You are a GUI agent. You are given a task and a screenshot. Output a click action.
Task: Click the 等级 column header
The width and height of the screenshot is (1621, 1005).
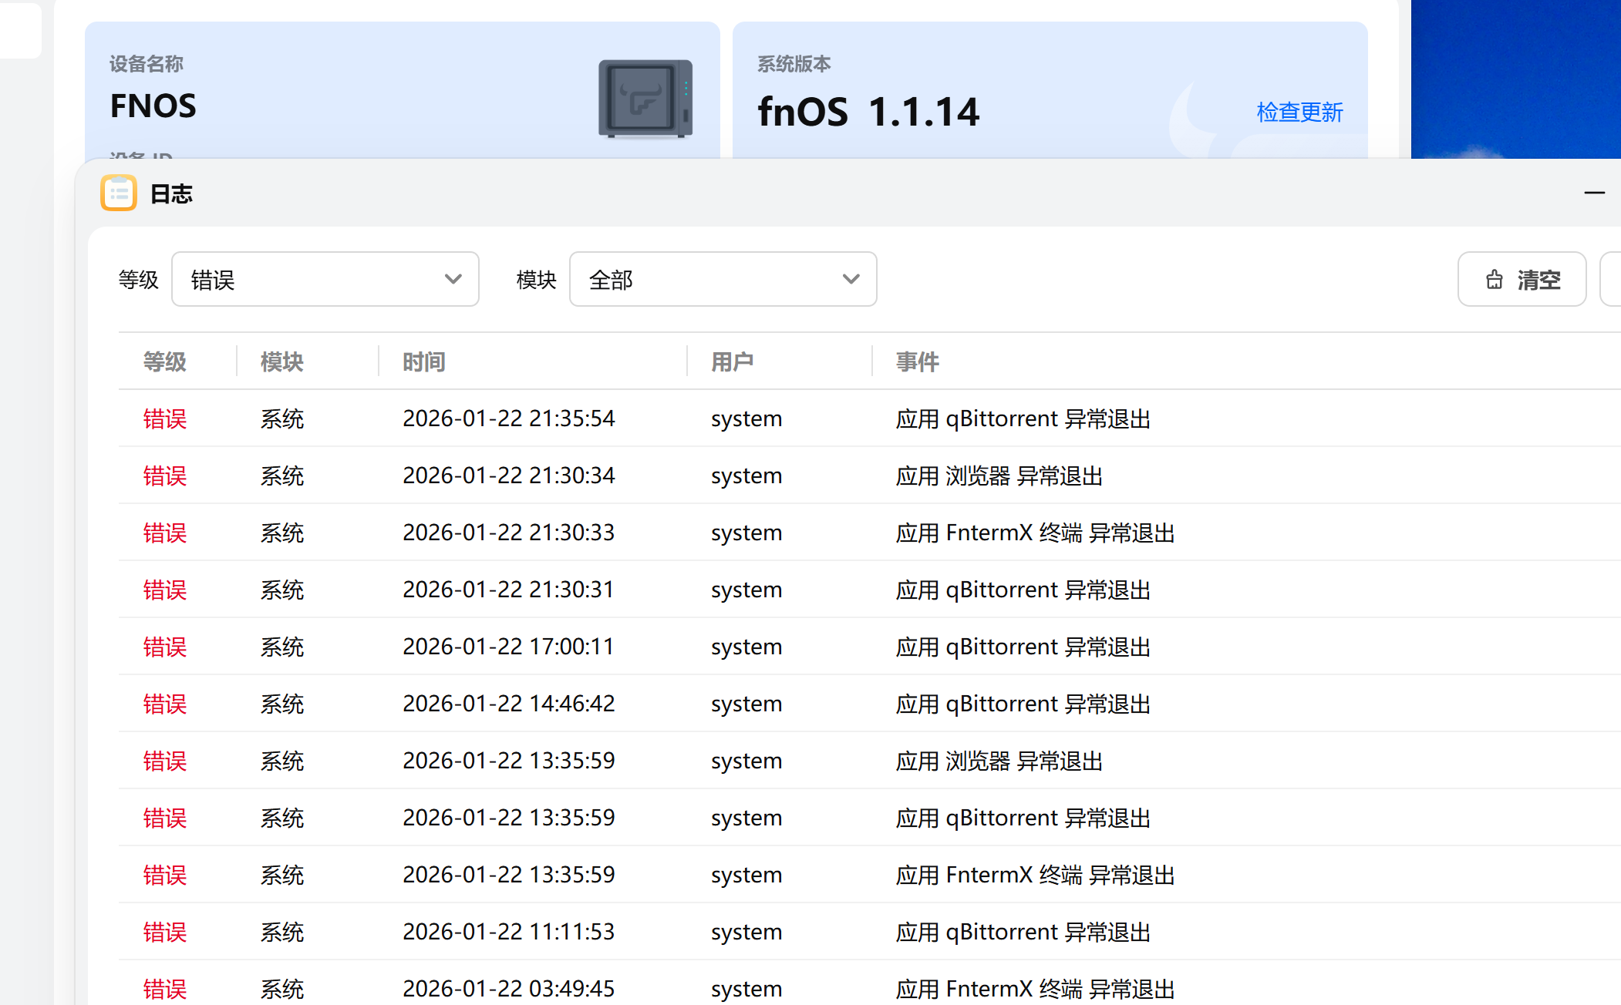tap(165, 361)
